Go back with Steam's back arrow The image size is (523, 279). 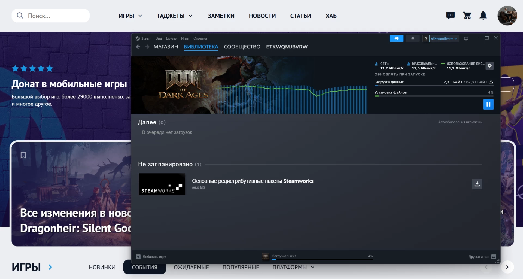[138, 47]
